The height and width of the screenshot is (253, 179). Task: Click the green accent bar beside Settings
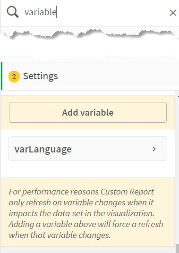tap(1, 76)
